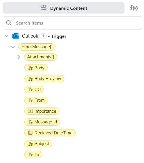
Task: Select the Attachments[] token
Action: pos(41,57)
